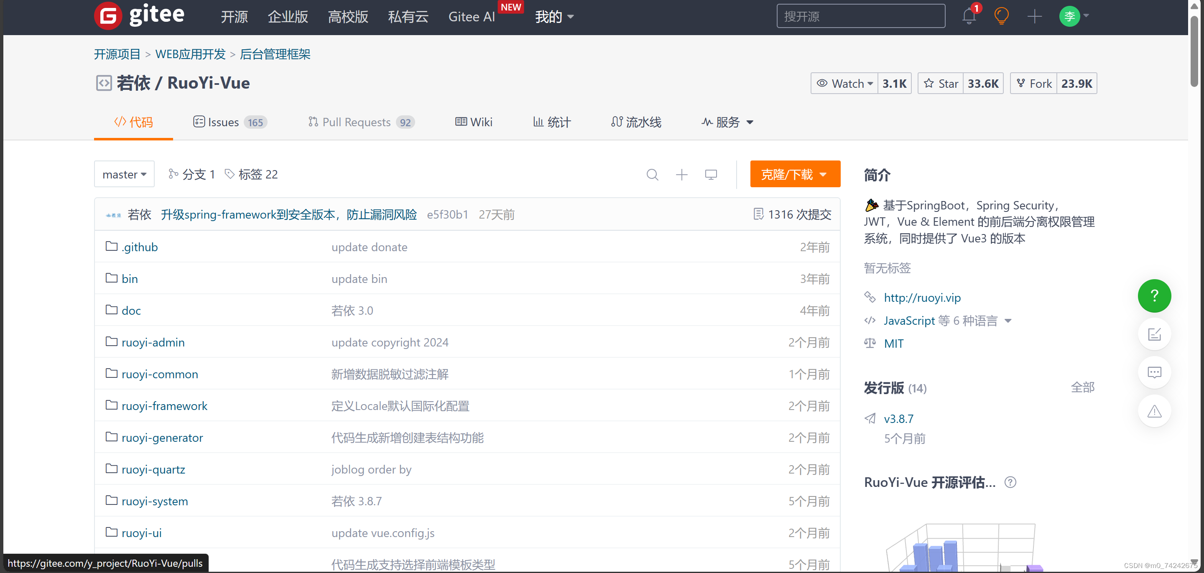This screenshot has width=1204, height=573.
Task: Open the http://ruoyi.vip link
Action: (922, 298)
